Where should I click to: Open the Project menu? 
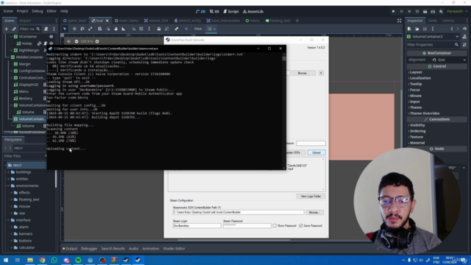pos(22,11)
